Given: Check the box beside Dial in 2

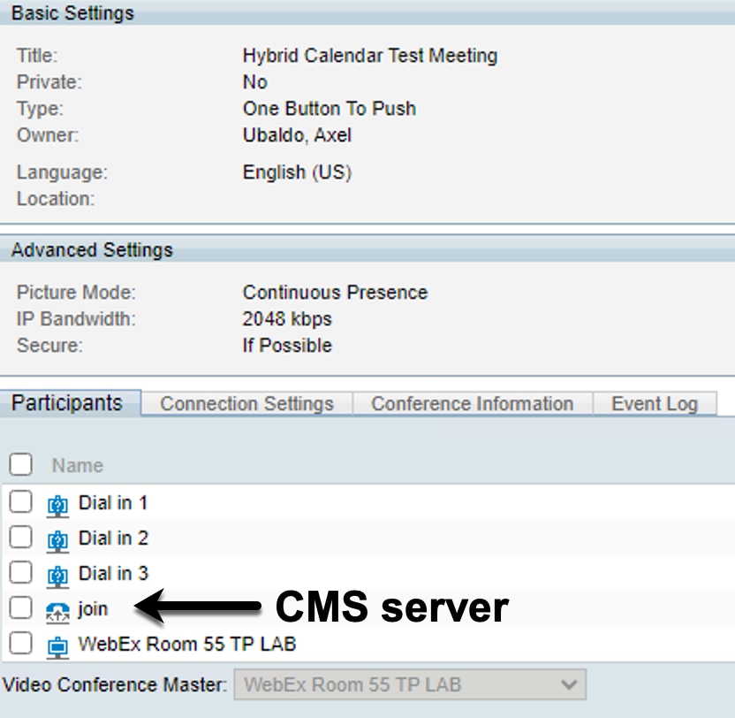Looking at the screenshot, I should [x=20, y=537].
